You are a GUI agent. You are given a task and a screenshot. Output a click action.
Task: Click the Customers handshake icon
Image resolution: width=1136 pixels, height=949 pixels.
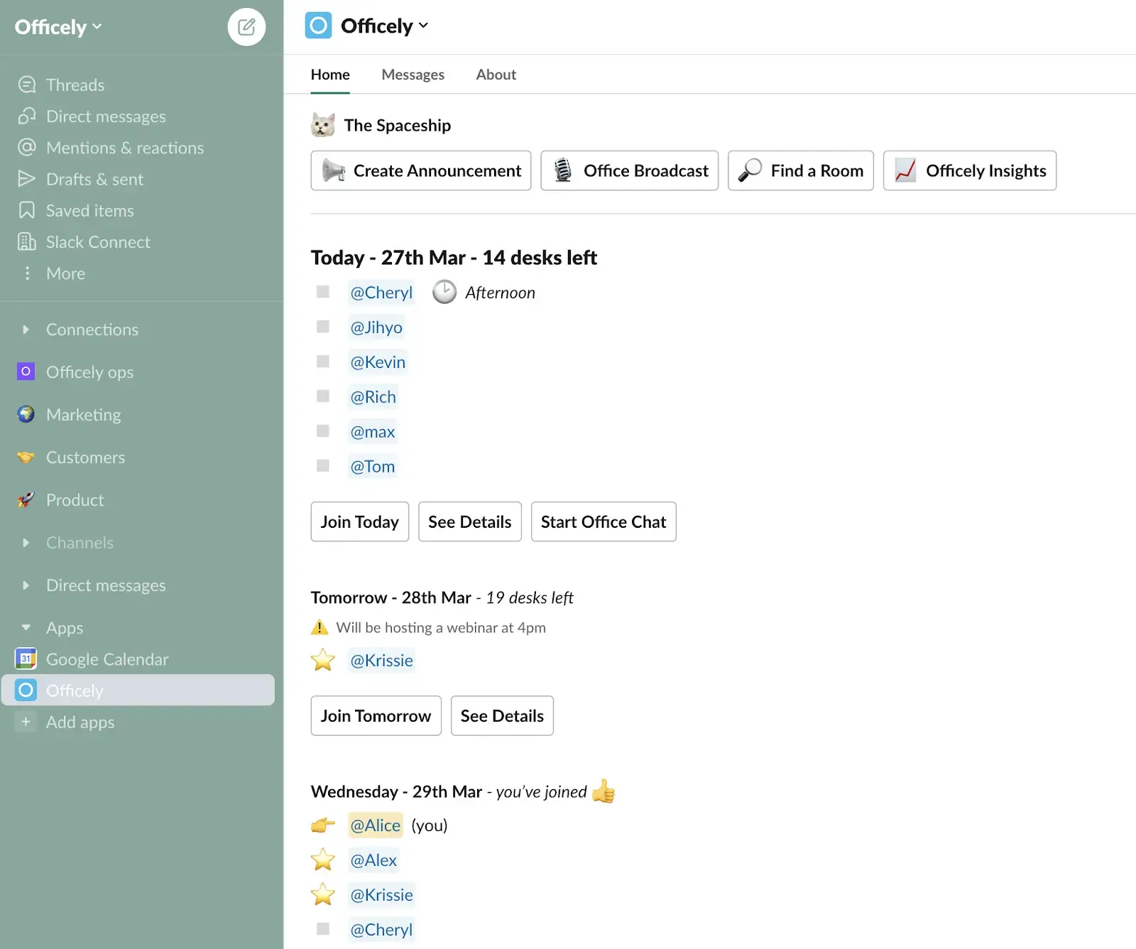(x=26, y=457)
